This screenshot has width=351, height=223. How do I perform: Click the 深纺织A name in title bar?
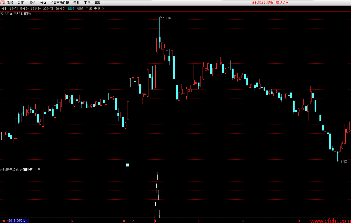282,3
